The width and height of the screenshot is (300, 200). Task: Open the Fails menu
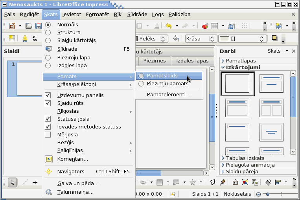9,15
